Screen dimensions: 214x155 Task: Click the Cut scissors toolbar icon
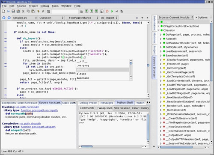point(23,11)
